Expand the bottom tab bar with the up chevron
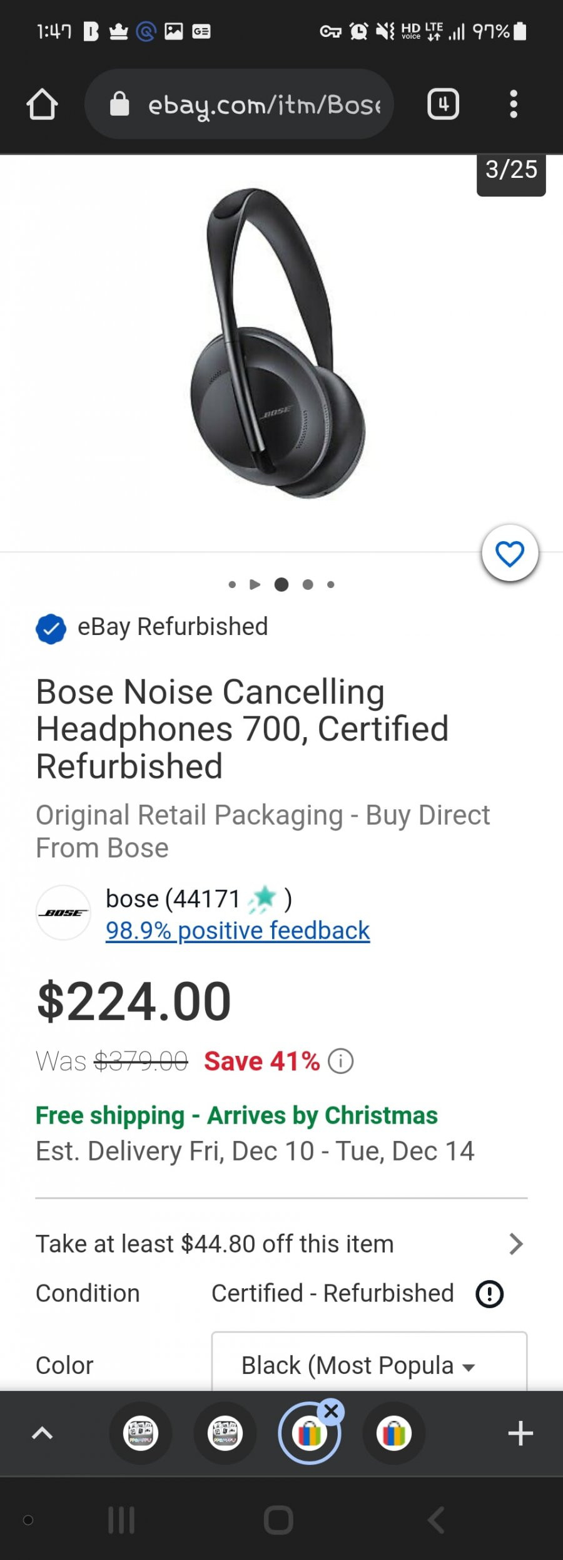The width and height of the screenshot is (563, 1560). [42, 1433]
